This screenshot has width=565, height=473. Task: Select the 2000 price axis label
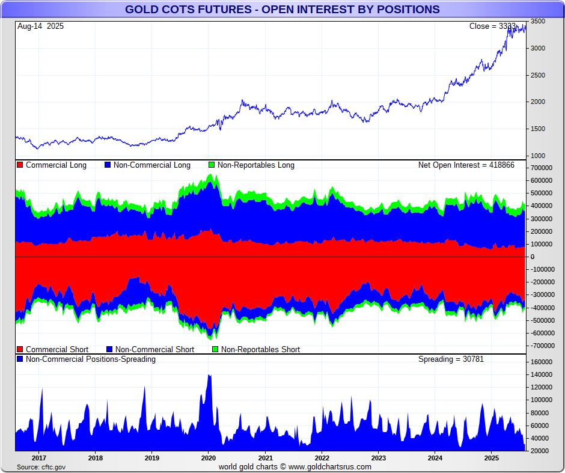(537, 102)
